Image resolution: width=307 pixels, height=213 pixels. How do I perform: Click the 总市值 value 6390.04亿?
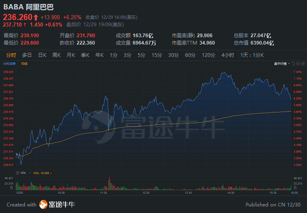coord(262,43)
